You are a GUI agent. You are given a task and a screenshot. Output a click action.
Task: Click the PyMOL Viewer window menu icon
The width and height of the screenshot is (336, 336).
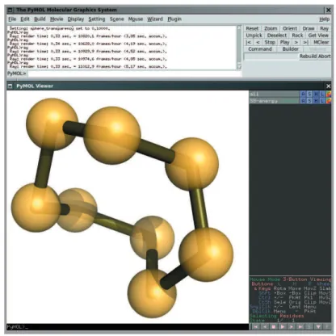coord(10,86)
